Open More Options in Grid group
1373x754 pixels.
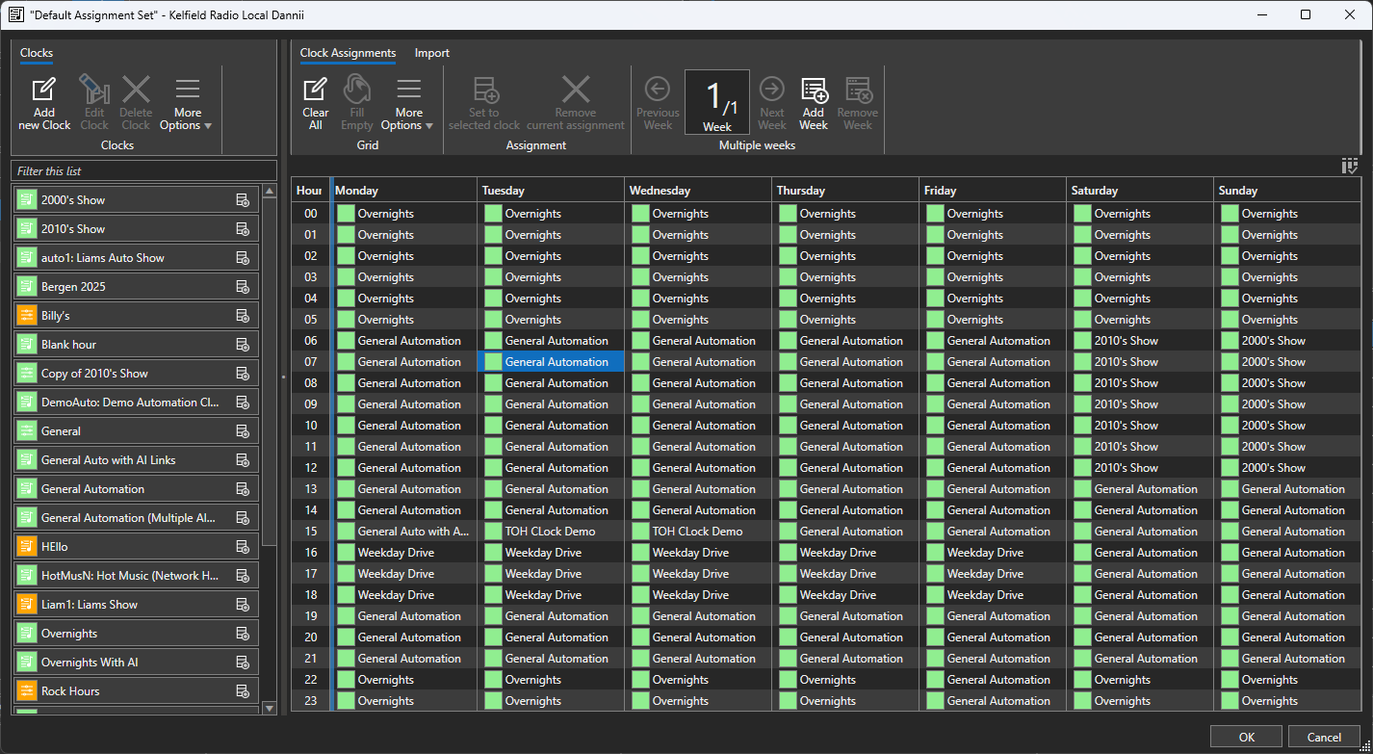pyautogui.click(x=408, y=104)
